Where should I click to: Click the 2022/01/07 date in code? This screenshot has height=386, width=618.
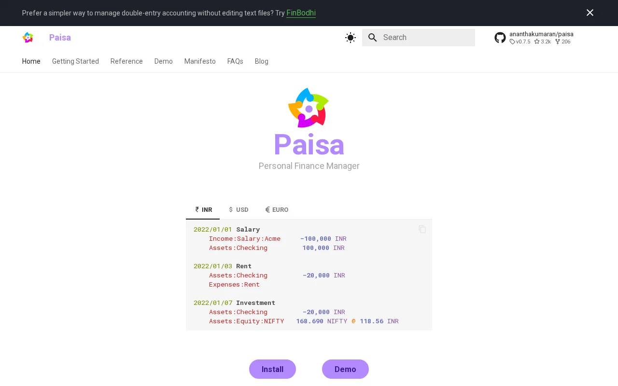[213, 303]
